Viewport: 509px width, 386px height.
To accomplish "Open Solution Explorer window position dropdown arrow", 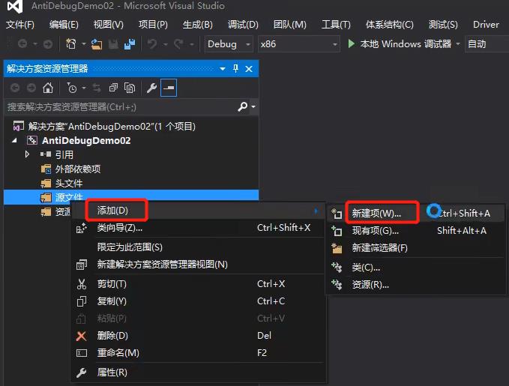I will click(223, 69).
